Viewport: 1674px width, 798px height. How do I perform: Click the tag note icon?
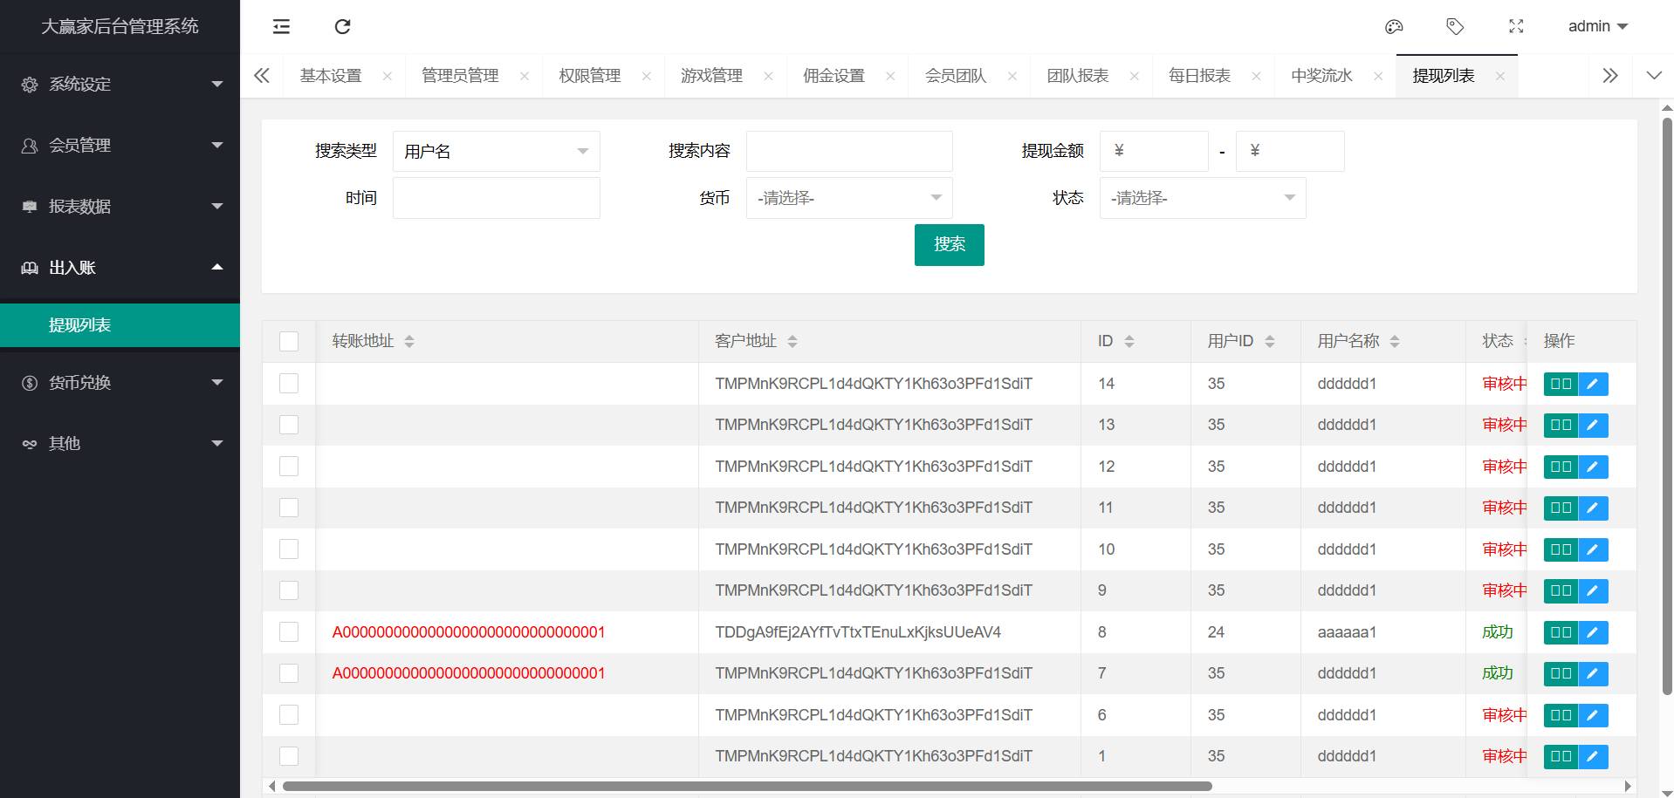click(1455, 26)
